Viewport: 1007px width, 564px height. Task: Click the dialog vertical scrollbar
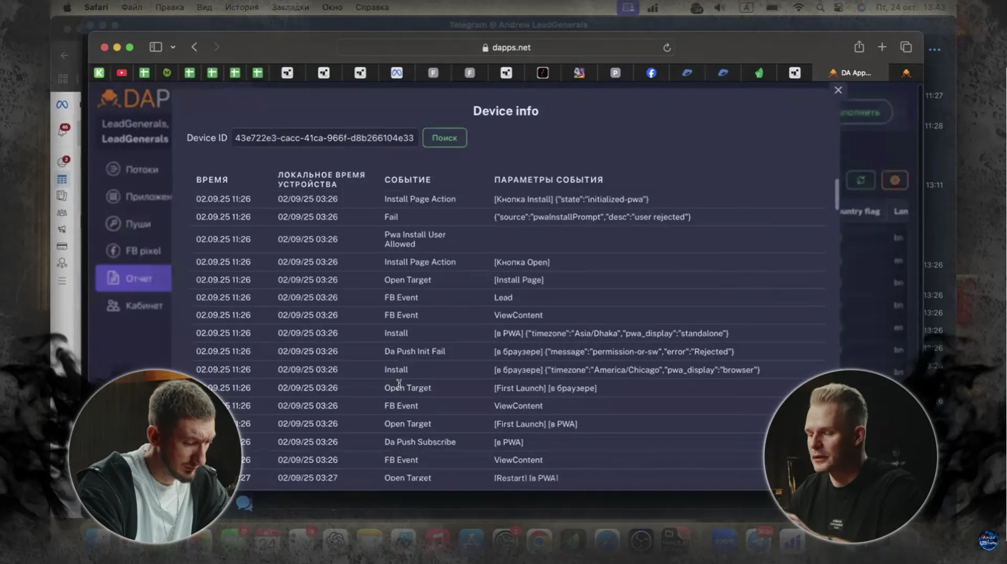(x=837, y=194)
